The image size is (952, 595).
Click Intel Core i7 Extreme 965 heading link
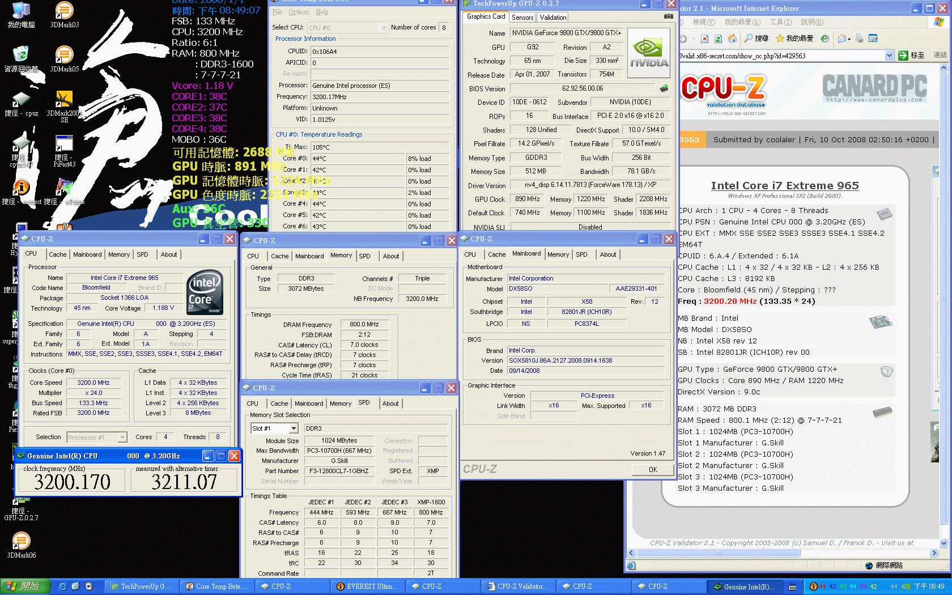pos(785,185)
